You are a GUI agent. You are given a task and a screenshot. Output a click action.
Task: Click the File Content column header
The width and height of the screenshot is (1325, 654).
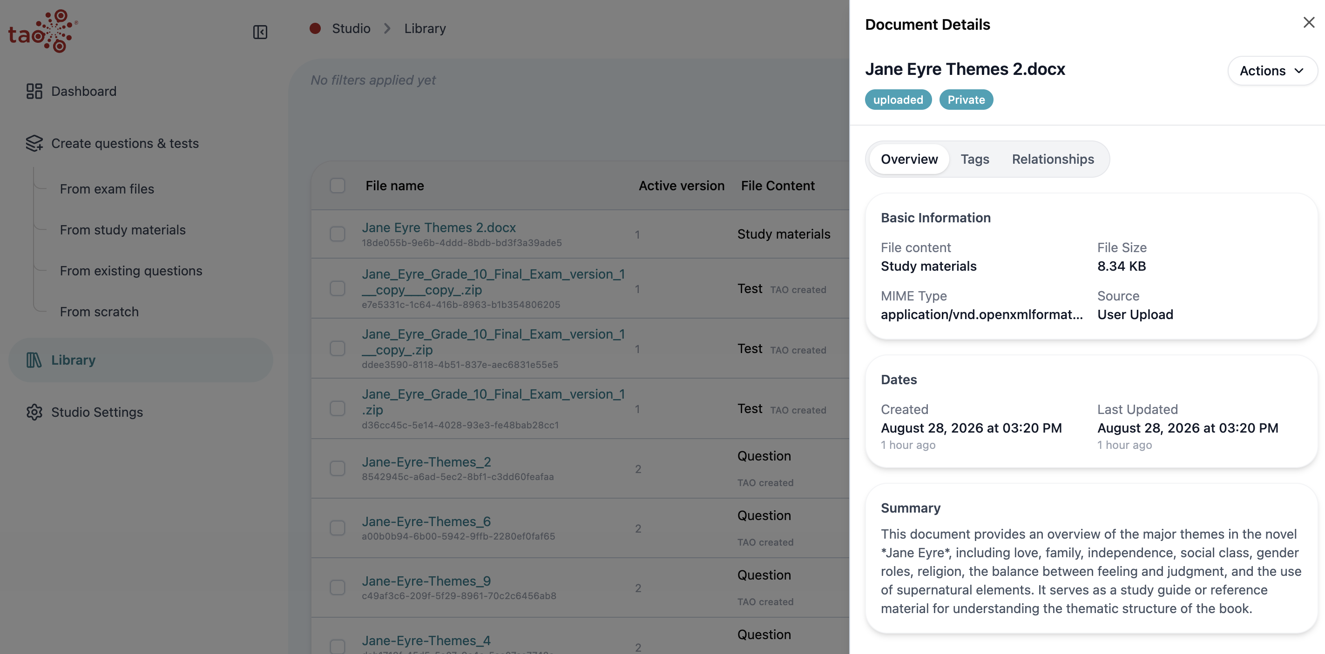(777, 186)
